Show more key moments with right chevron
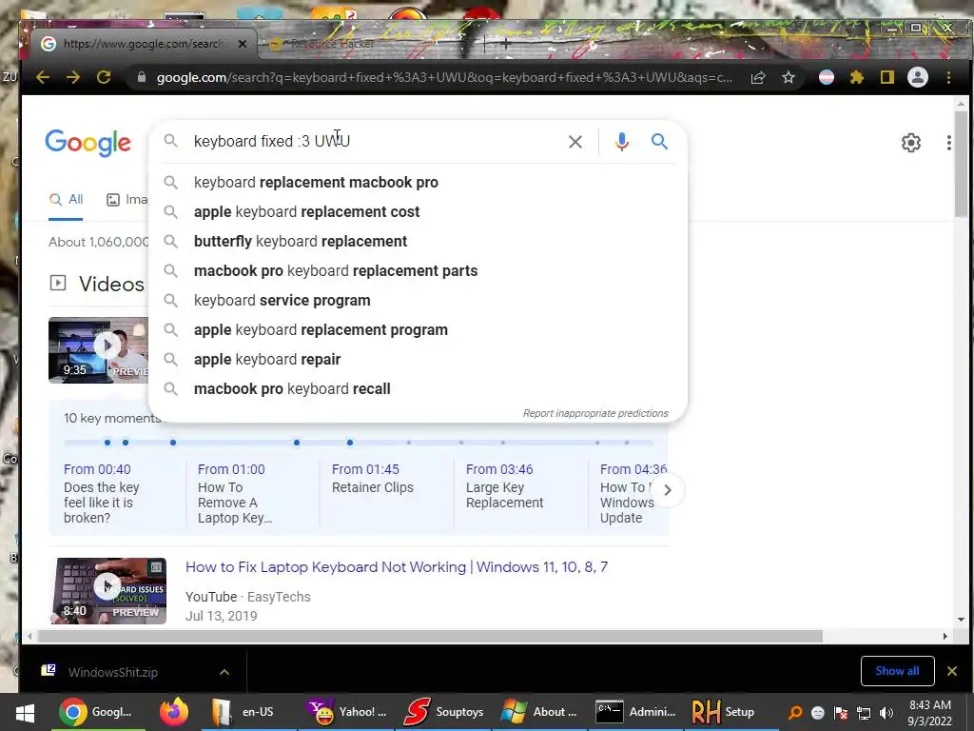Screen dimensions: 974x731 [668, 490]
